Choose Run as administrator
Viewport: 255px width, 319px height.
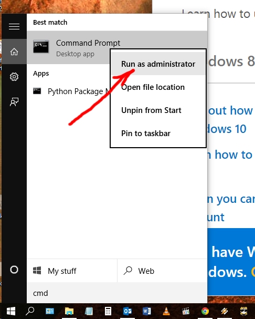(x=158, y=64)
